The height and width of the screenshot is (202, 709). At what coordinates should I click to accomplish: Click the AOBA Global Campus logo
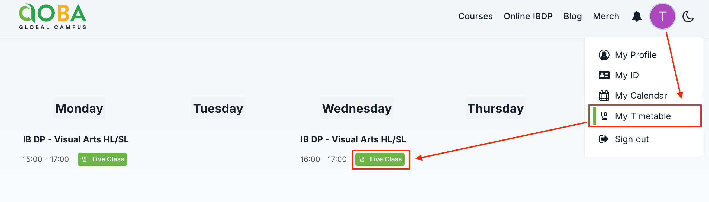(52, 17)
